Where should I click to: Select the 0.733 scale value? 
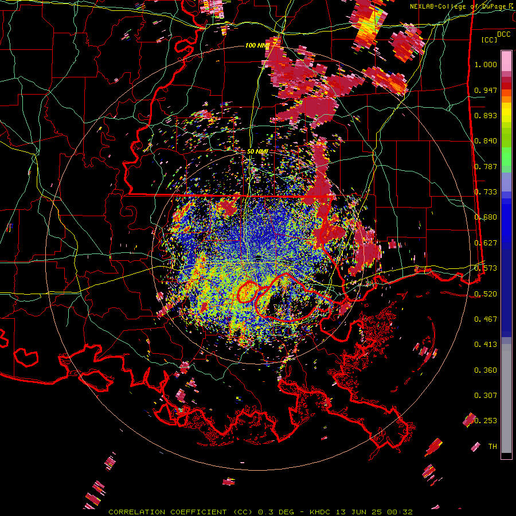click(x=486, y=192)
